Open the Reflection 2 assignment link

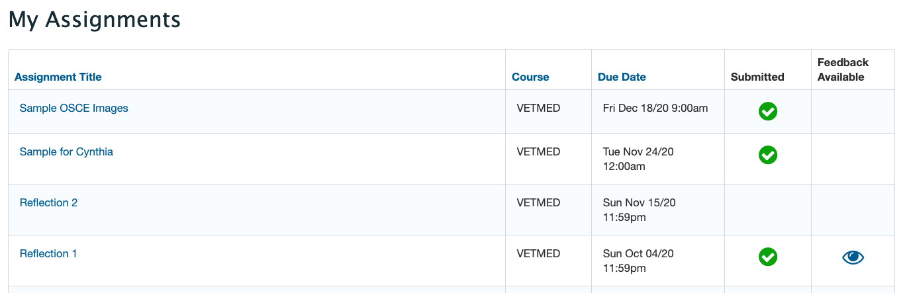coord(48,202)
